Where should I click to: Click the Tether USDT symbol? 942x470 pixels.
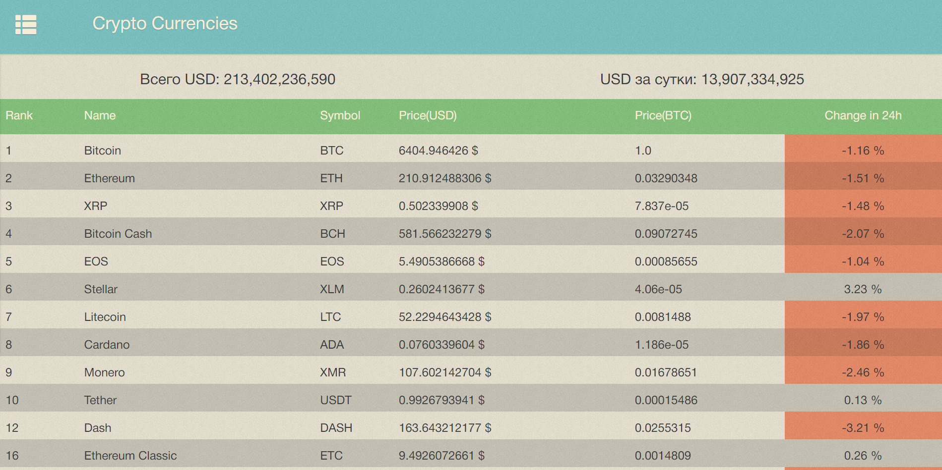336,400
